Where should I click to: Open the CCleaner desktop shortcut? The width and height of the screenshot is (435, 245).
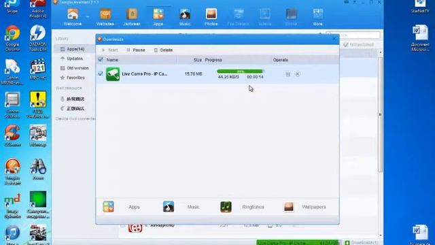pos(12,135)
